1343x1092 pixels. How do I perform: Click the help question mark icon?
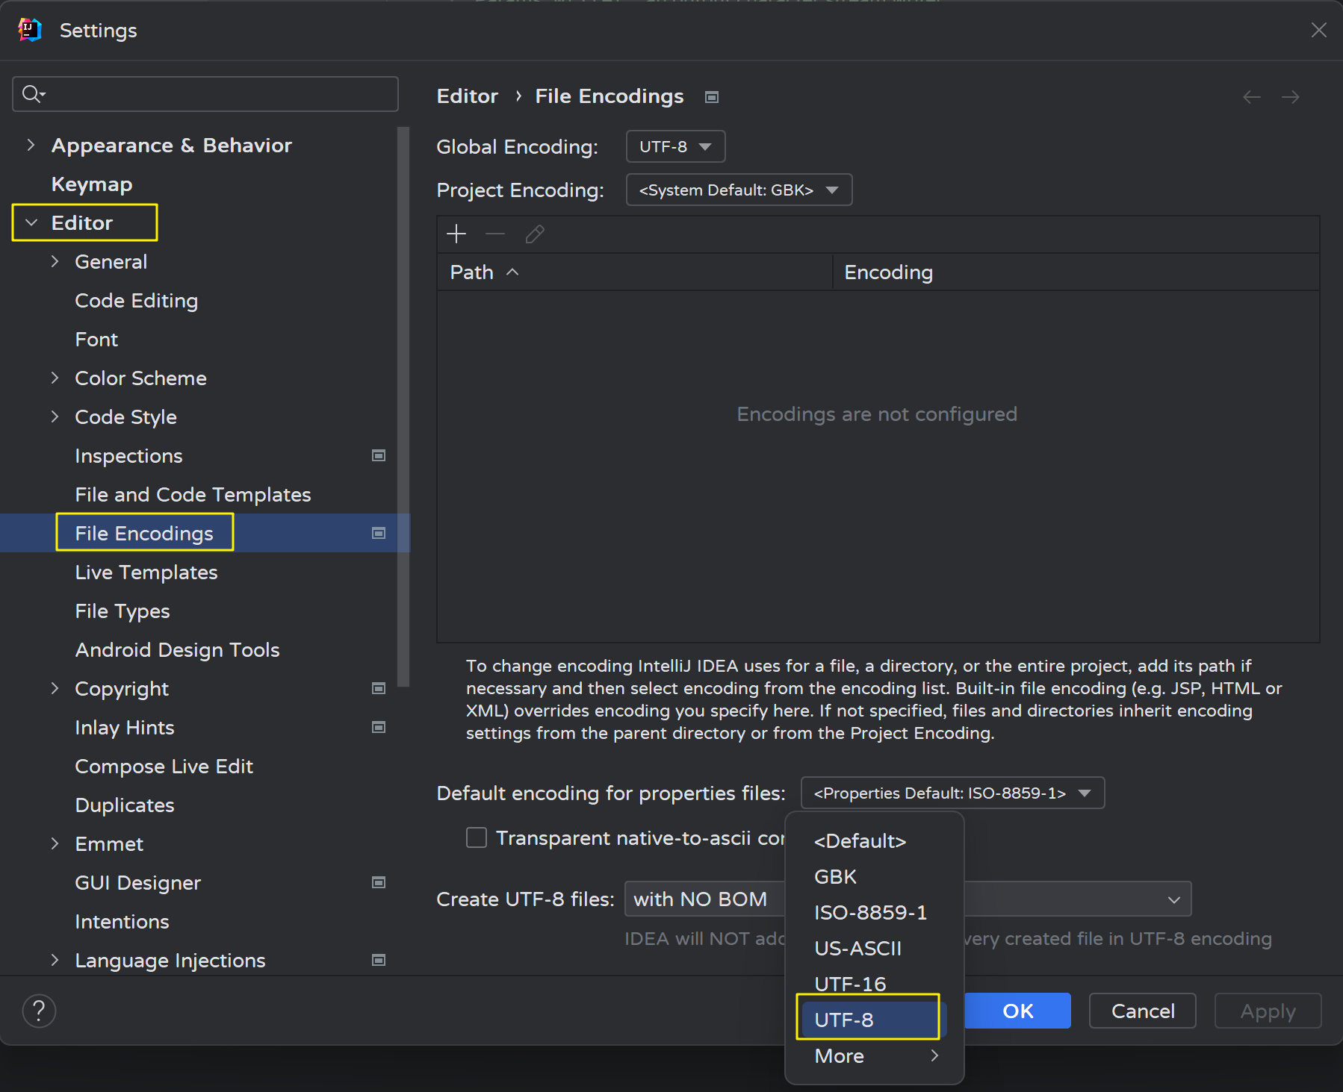39,1011
